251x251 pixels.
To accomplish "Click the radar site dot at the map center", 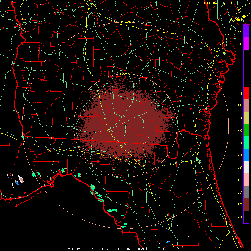I will (x=126, y=126).
